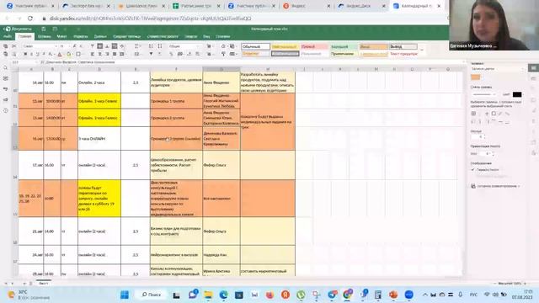539x303 pixels.
Task: Reload the browser page
Action: pos(30,19)
